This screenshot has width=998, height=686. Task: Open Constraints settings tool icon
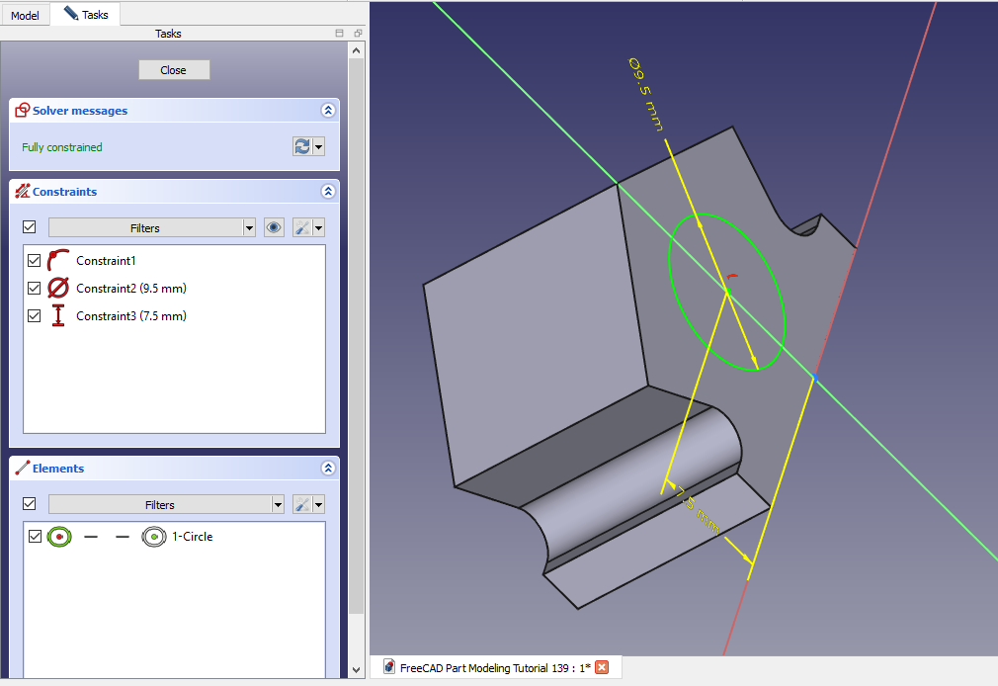coord(303,227)
